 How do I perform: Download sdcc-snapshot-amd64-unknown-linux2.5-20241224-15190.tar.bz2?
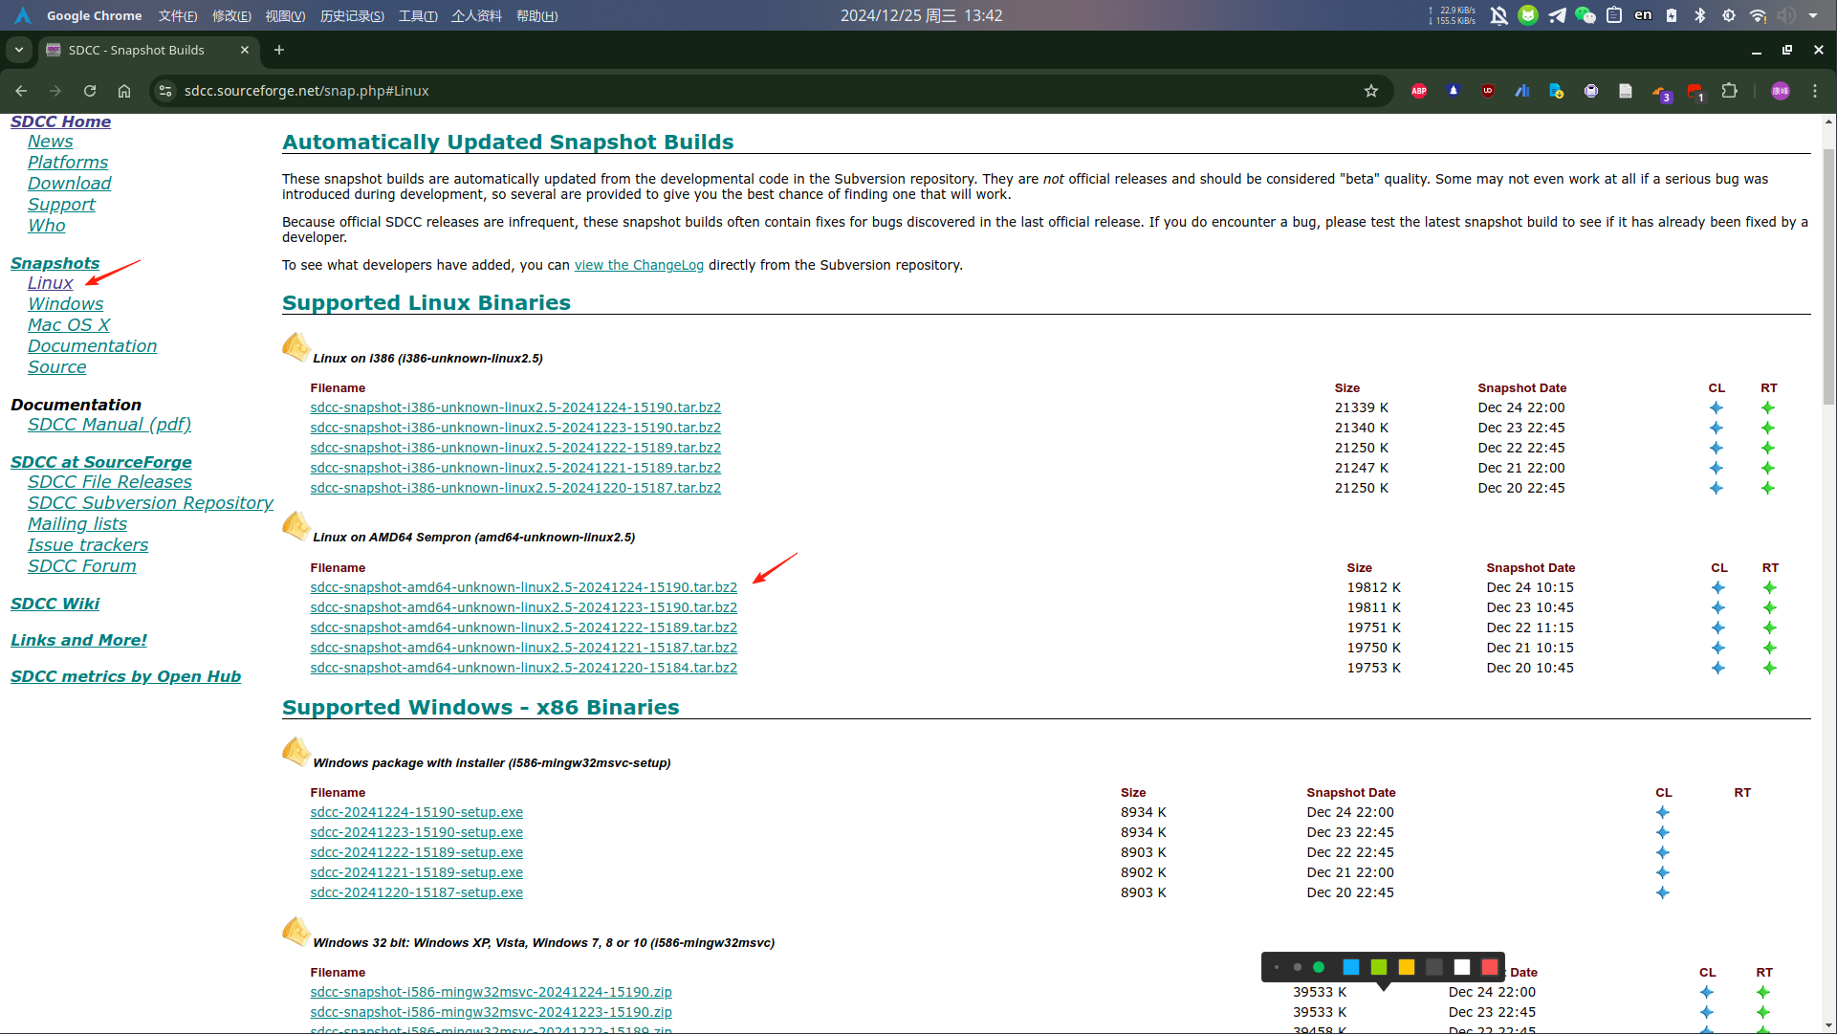click(523, 587)
